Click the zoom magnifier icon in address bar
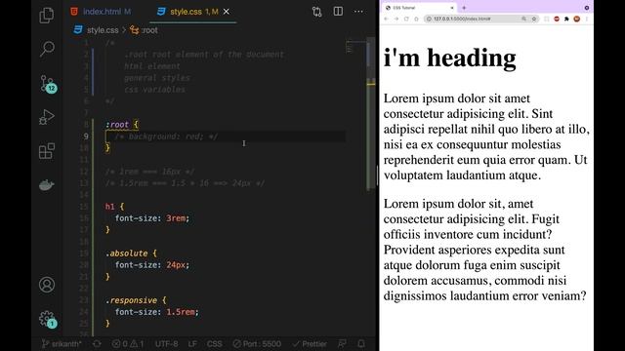 point(523,19)
